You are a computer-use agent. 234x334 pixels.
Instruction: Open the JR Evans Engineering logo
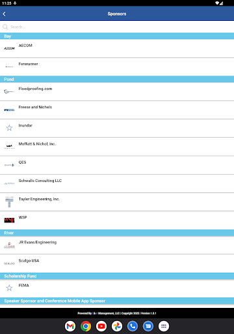coord(9,245)
